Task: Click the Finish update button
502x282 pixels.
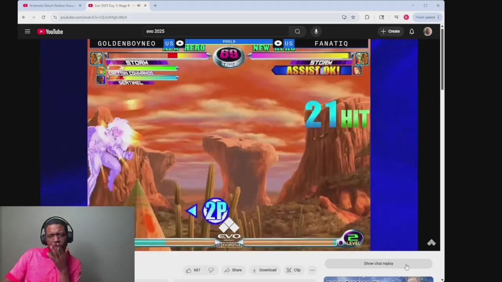Action: tap(425, 17)
